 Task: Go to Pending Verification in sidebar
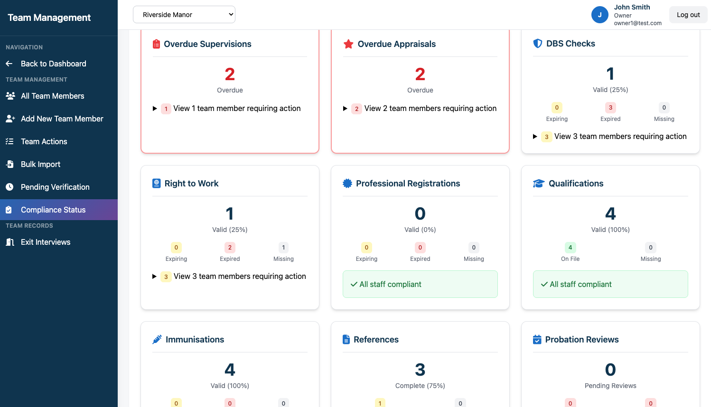[55, 187]
